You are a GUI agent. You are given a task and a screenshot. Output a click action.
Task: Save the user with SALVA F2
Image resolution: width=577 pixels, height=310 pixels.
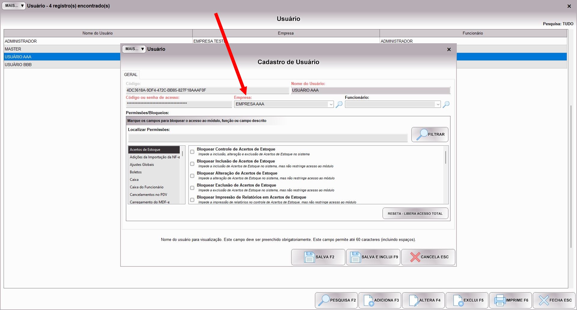click(318, 257)
